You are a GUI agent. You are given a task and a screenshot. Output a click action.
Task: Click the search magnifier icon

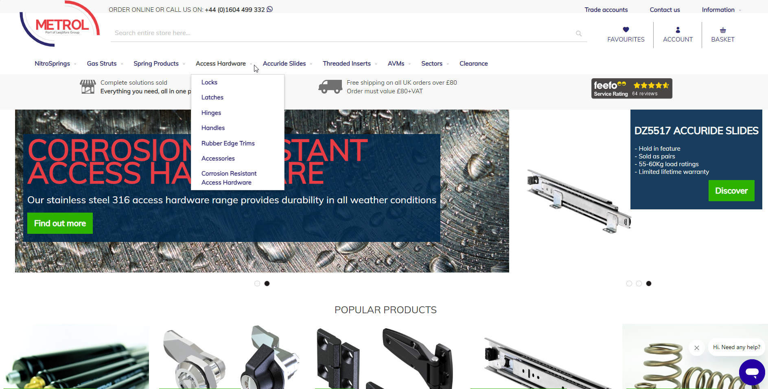tap(579, 33)
